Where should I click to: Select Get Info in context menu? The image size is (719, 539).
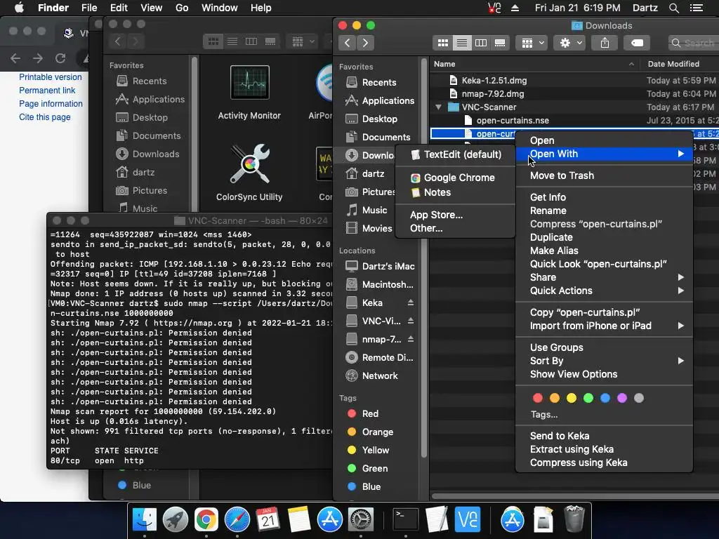tap(604, 197)
